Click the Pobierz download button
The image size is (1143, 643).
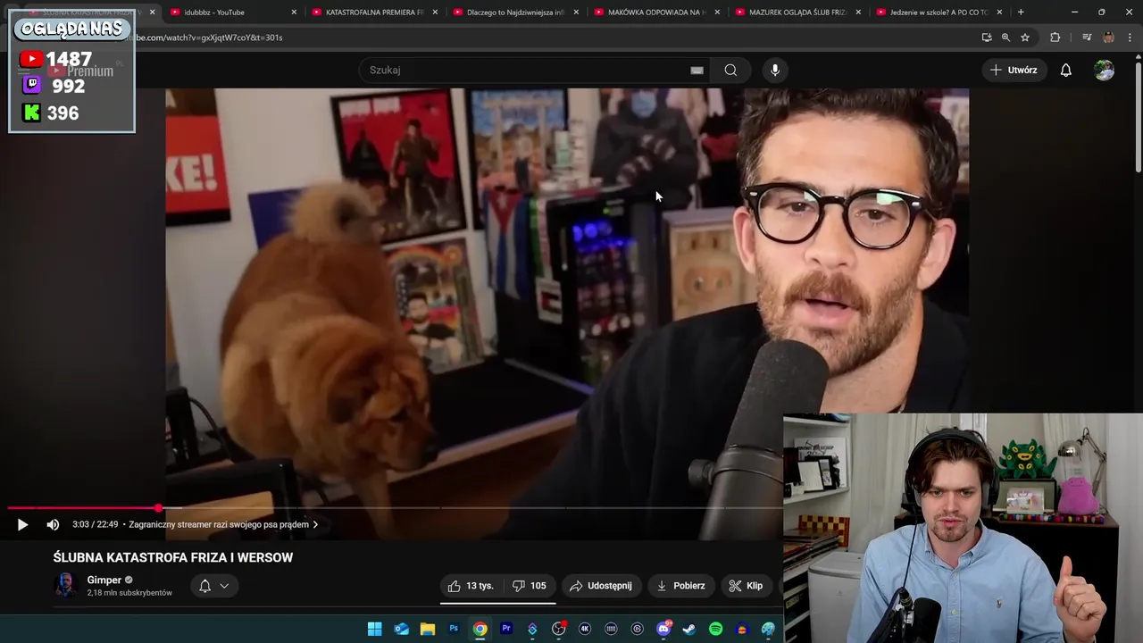(x=680, y=586)
